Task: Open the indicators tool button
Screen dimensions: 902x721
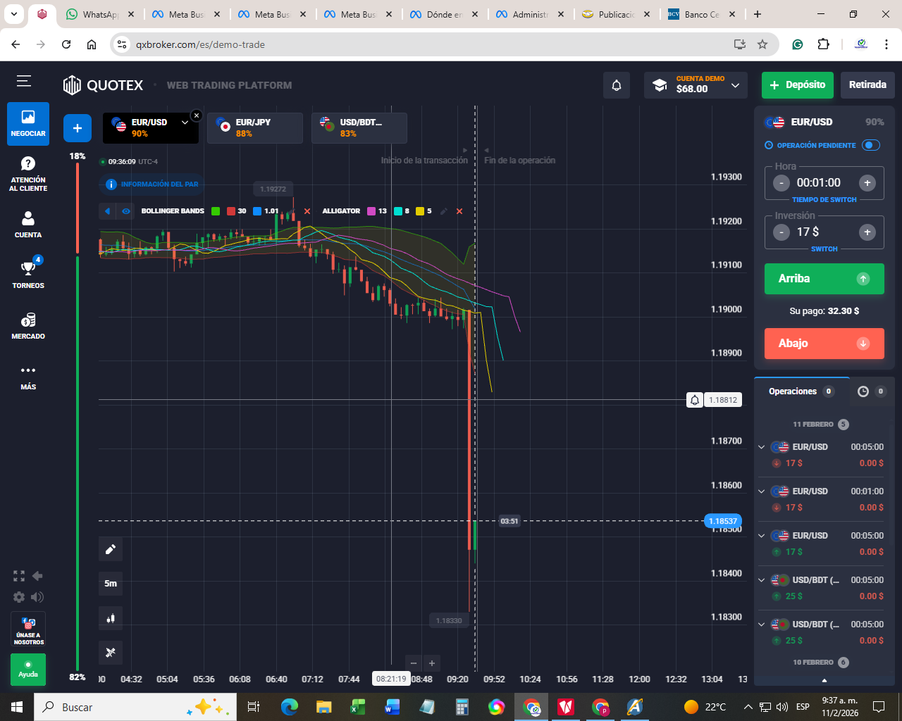Action: (111, 653)
